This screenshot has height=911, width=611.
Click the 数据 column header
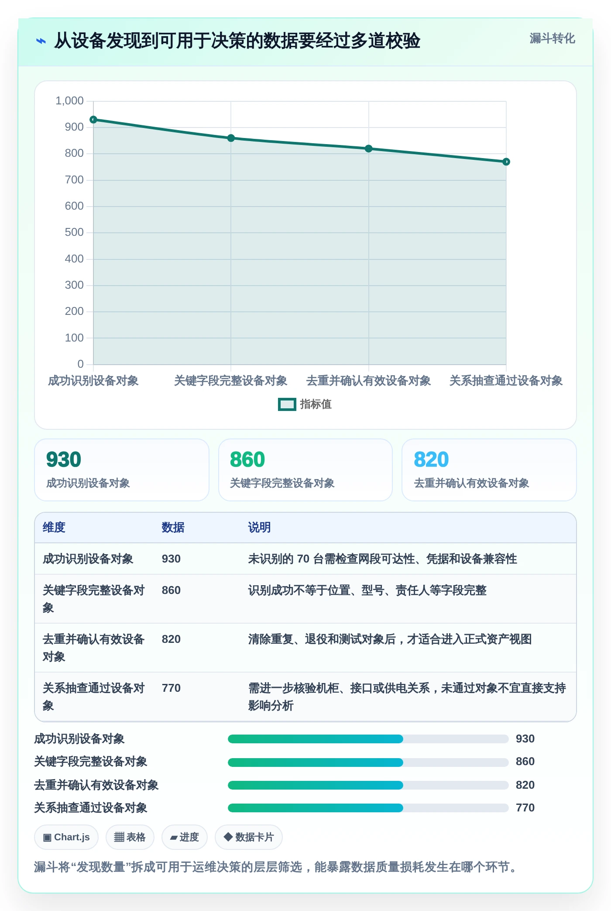(173, 528)
